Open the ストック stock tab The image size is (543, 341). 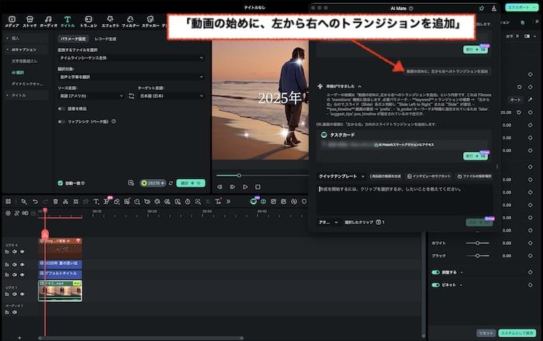[x=29, y=22]
